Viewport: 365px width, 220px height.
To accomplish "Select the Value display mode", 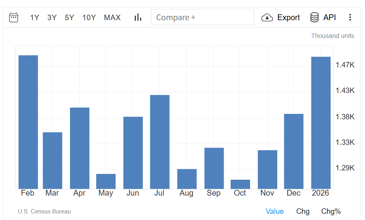I will (x=275, y=211).
